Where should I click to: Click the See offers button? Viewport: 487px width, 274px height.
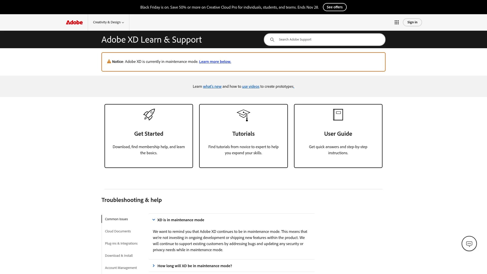335,7
